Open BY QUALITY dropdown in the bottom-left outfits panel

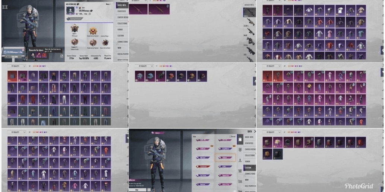click(x=17, y=132)
